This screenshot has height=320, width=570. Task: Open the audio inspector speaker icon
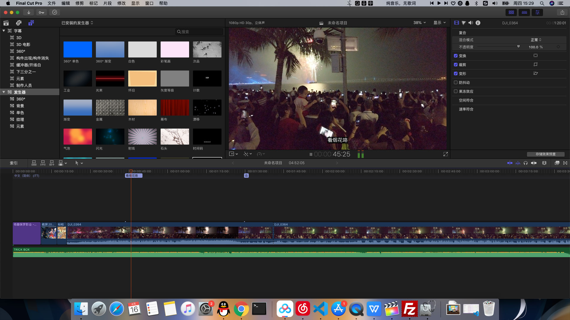pos(471,23)
